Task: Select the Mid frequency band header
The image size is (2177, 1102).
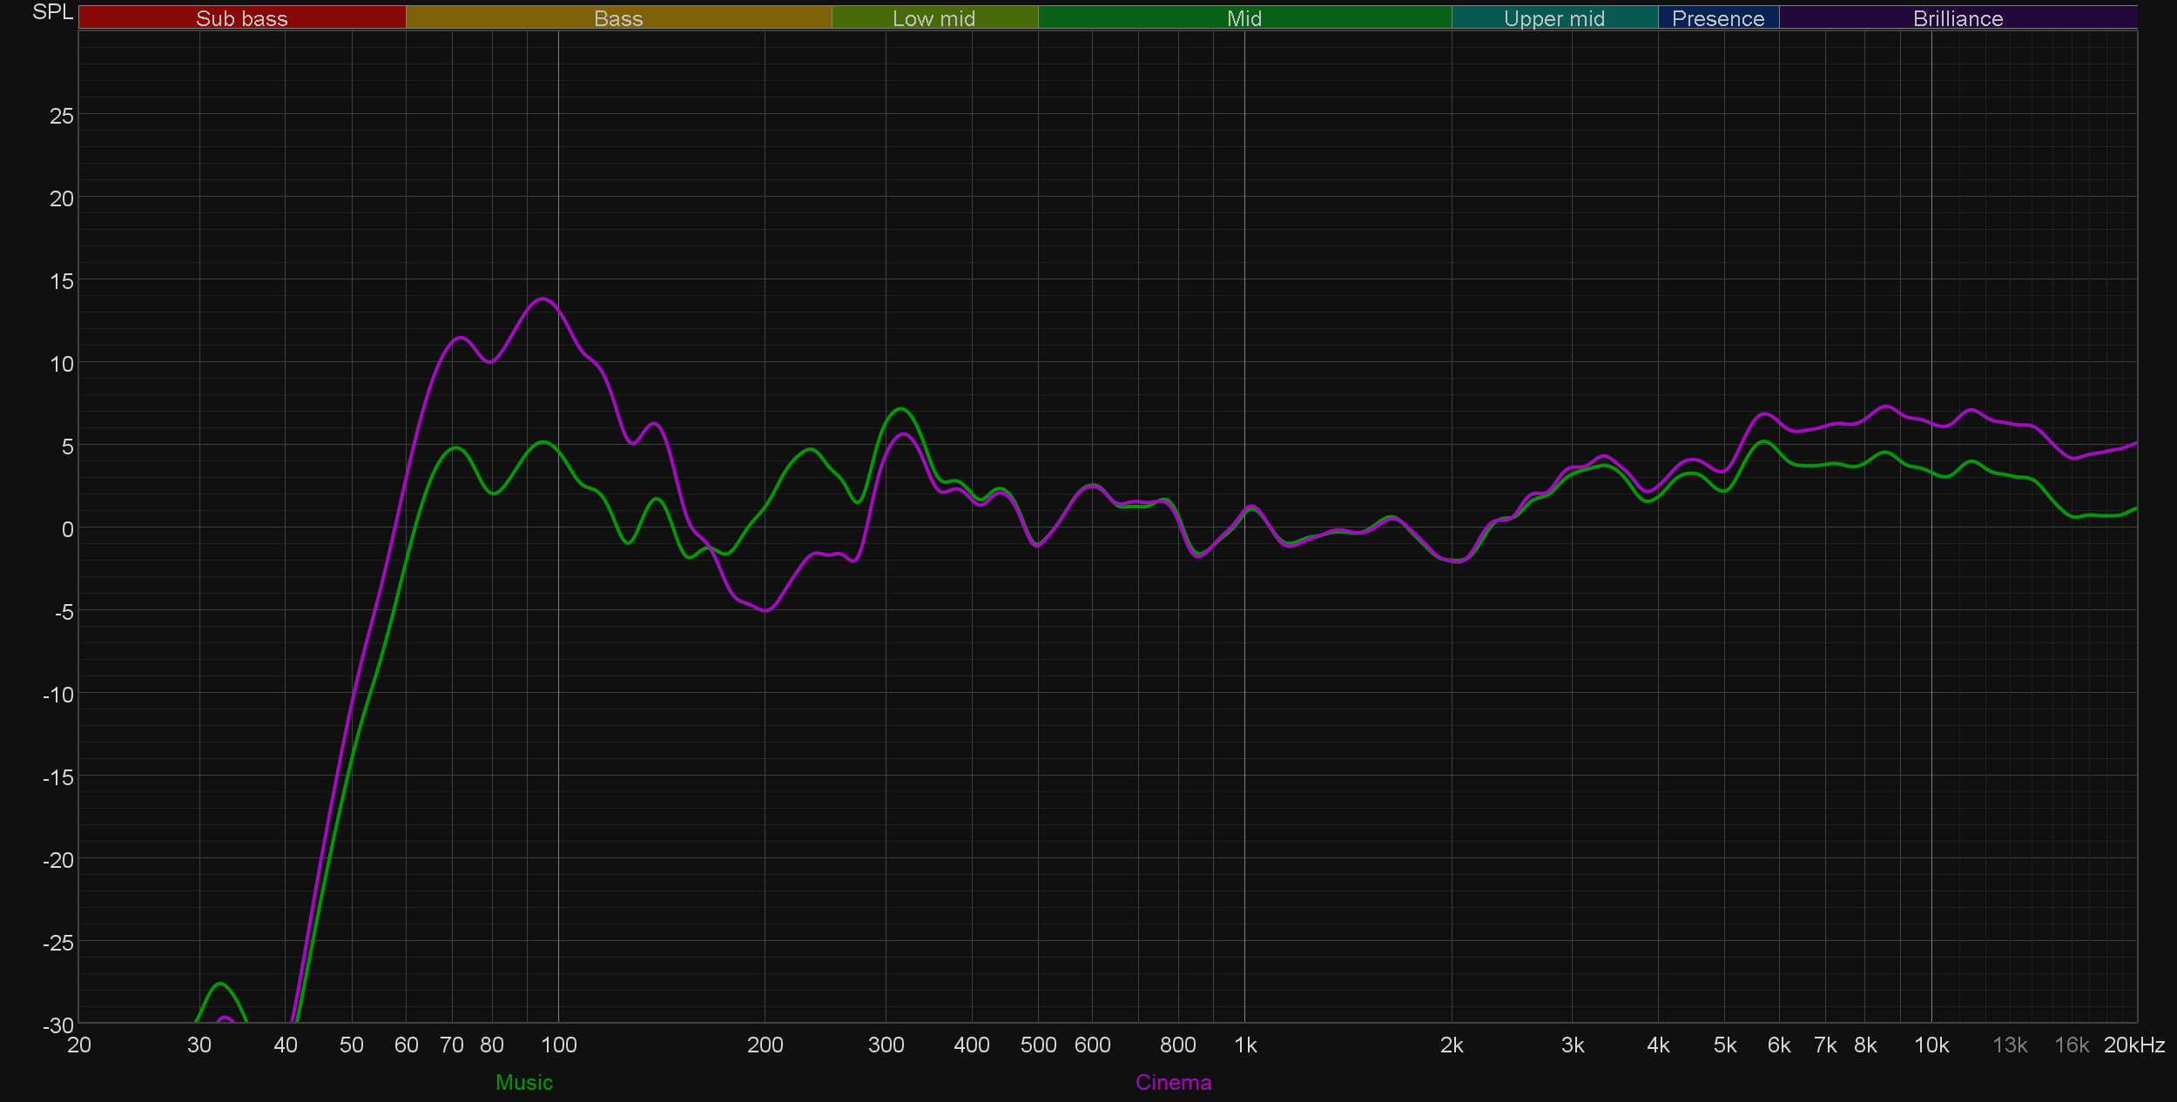Action: pyautogui.click(x=1244, y=18)
